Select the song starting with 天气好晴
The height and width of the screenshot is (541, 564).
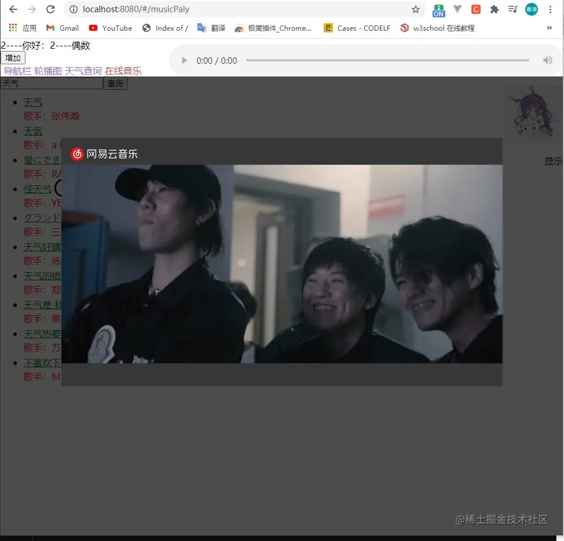pos(42,247)
